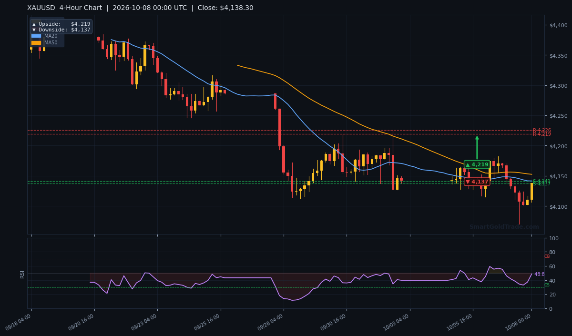Click the OS oversold level label
Image resolution: width=572 pixels, height=336 pixels.
click(547, 285)
